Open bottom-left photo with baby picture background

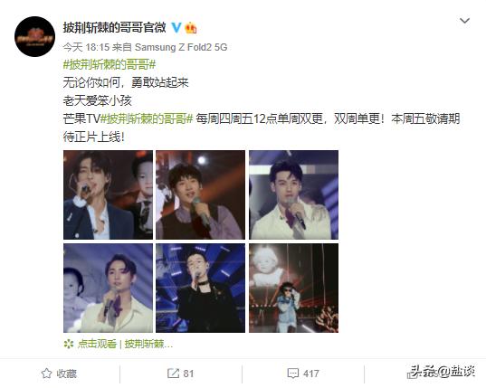click(109, 288)
